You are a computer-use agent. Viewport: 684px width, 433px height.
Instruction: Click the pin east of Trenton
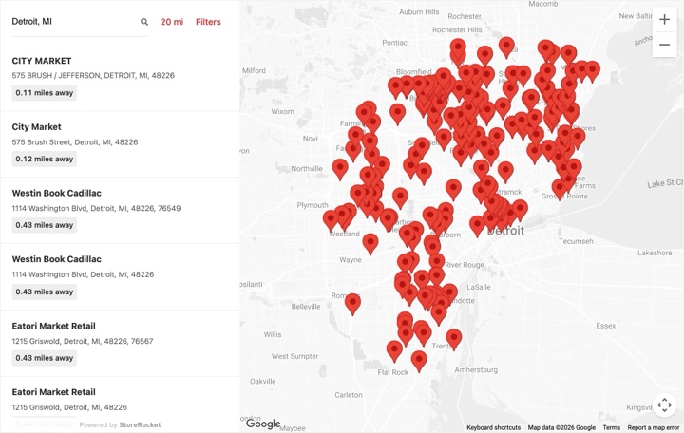click(454, 340)
